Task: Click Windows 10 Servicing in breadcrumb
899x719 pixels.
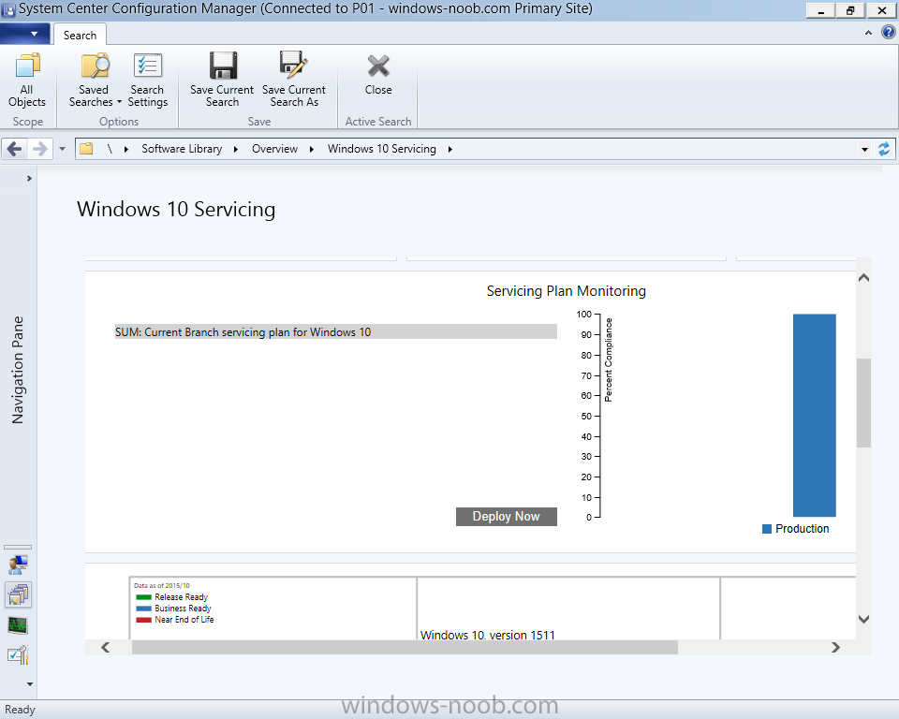Action: (382, 149)
